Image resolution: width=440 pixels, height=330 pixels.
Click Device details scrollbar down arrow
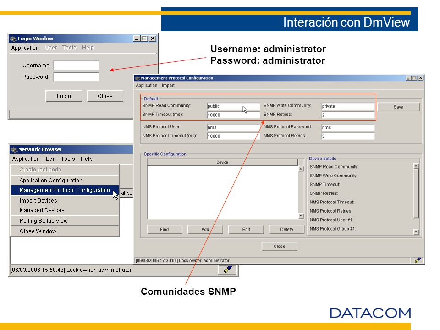[416, 231]
